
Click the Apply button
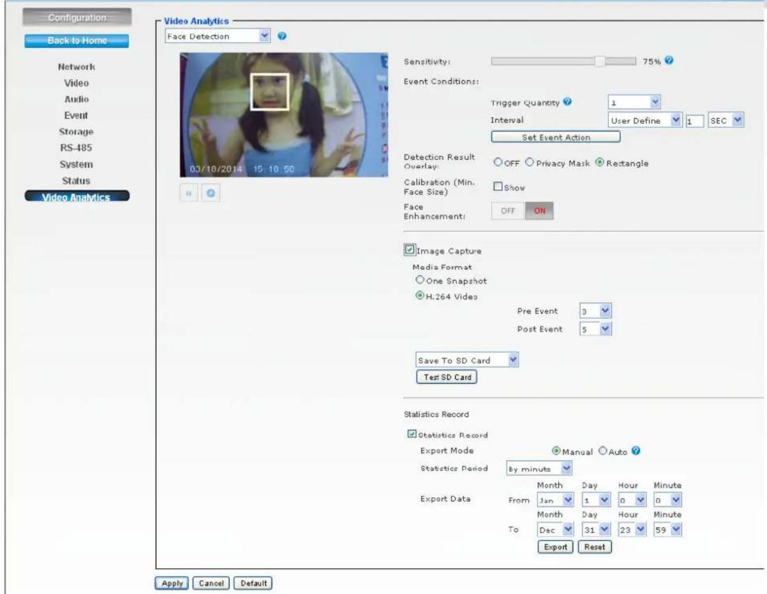(x=172, y=583)
